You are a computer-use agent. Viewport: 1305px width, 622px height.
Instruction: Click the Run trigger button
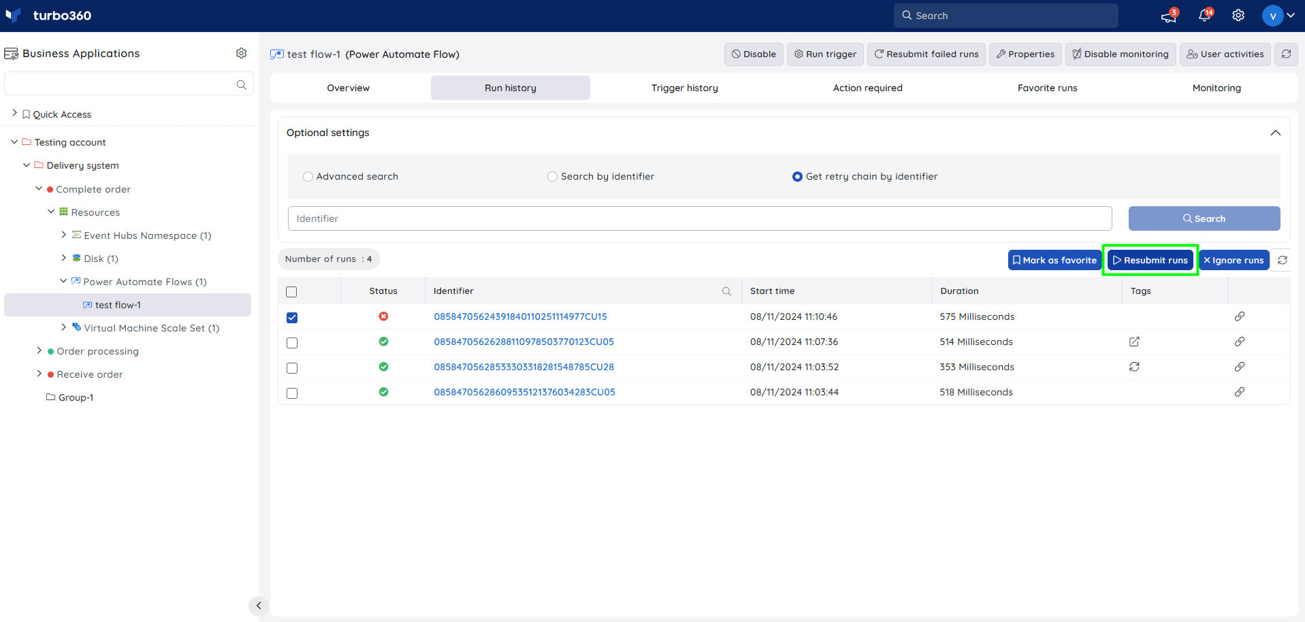click(825, 54)
